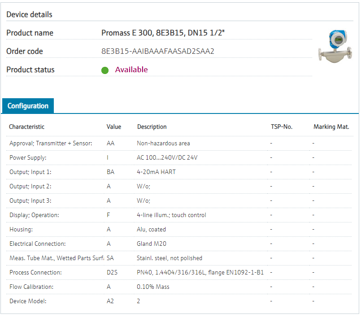Select the Flow Calibration row label
The image size is (361, 318).
pos(31,287)
